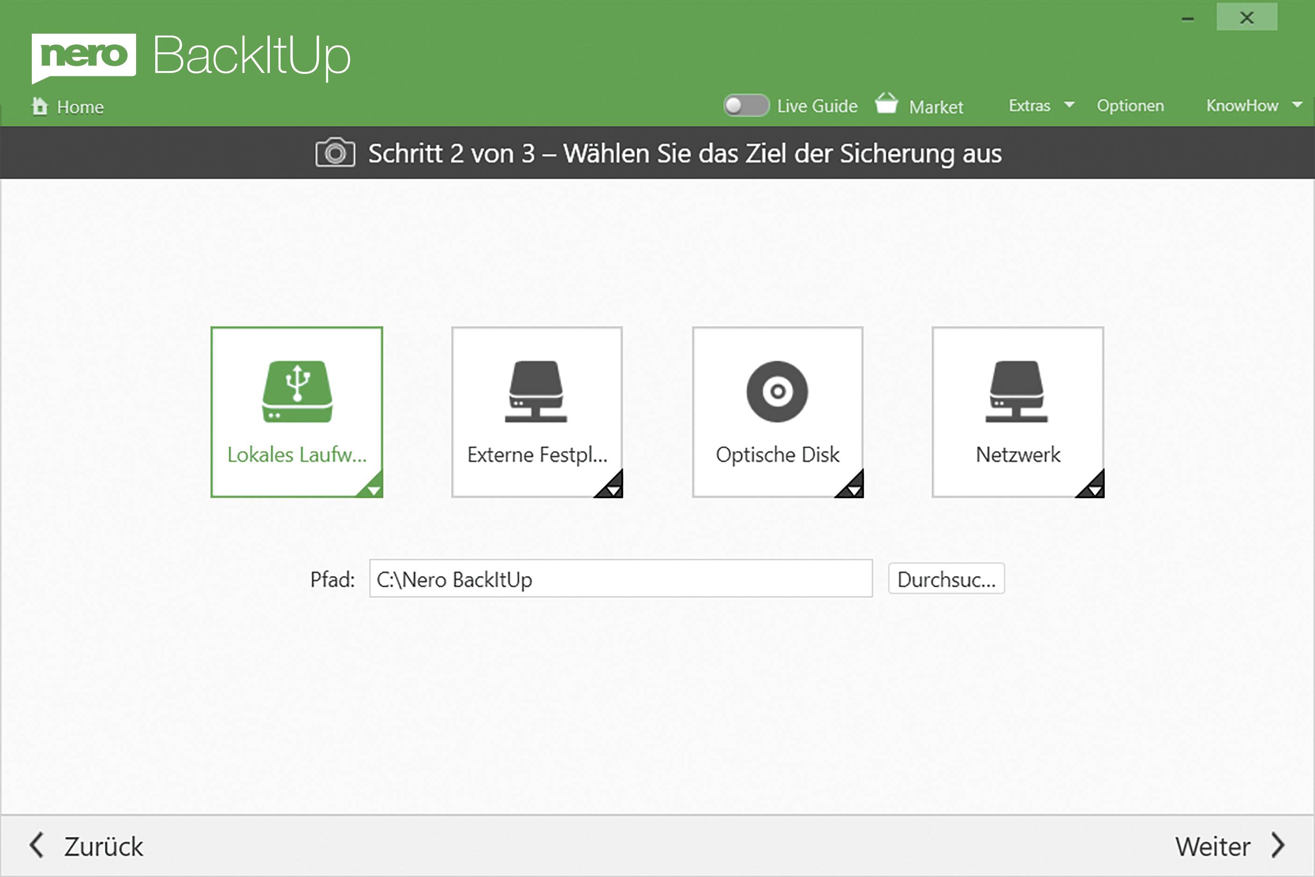1315x877 pixels.
Task: Select the Externe Festplatte drive icon
Action: (x=536, y=392)
